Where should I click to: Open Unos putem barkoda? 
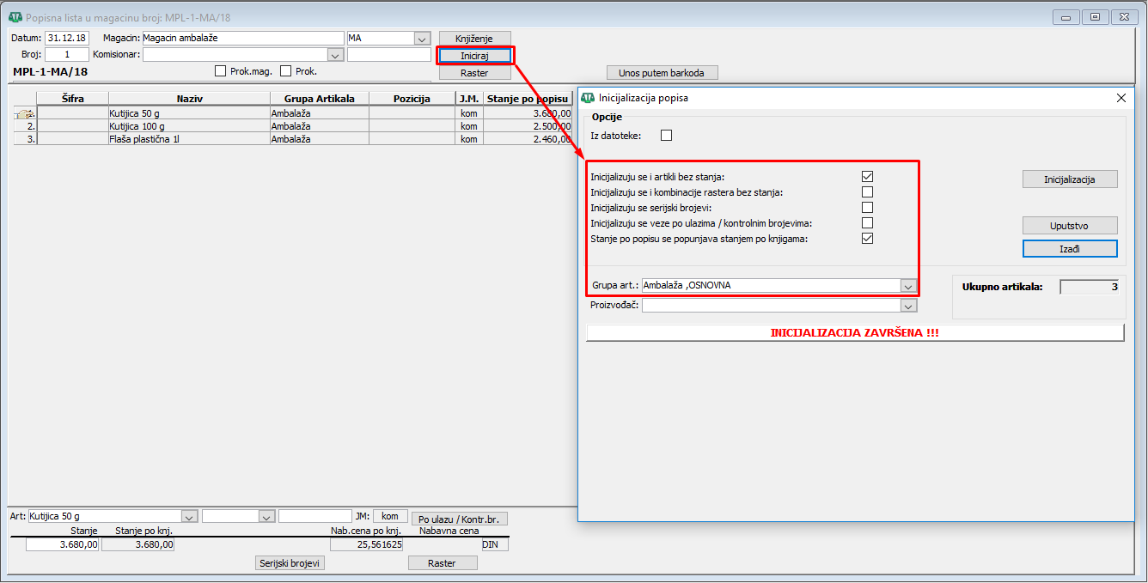click(x=662, y=73)
